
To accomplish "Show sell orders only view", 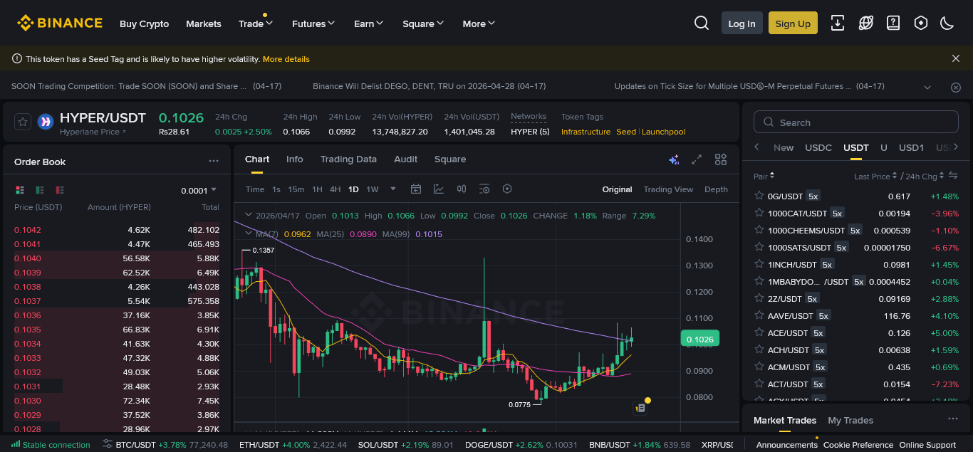I will [x=60, y=190].
